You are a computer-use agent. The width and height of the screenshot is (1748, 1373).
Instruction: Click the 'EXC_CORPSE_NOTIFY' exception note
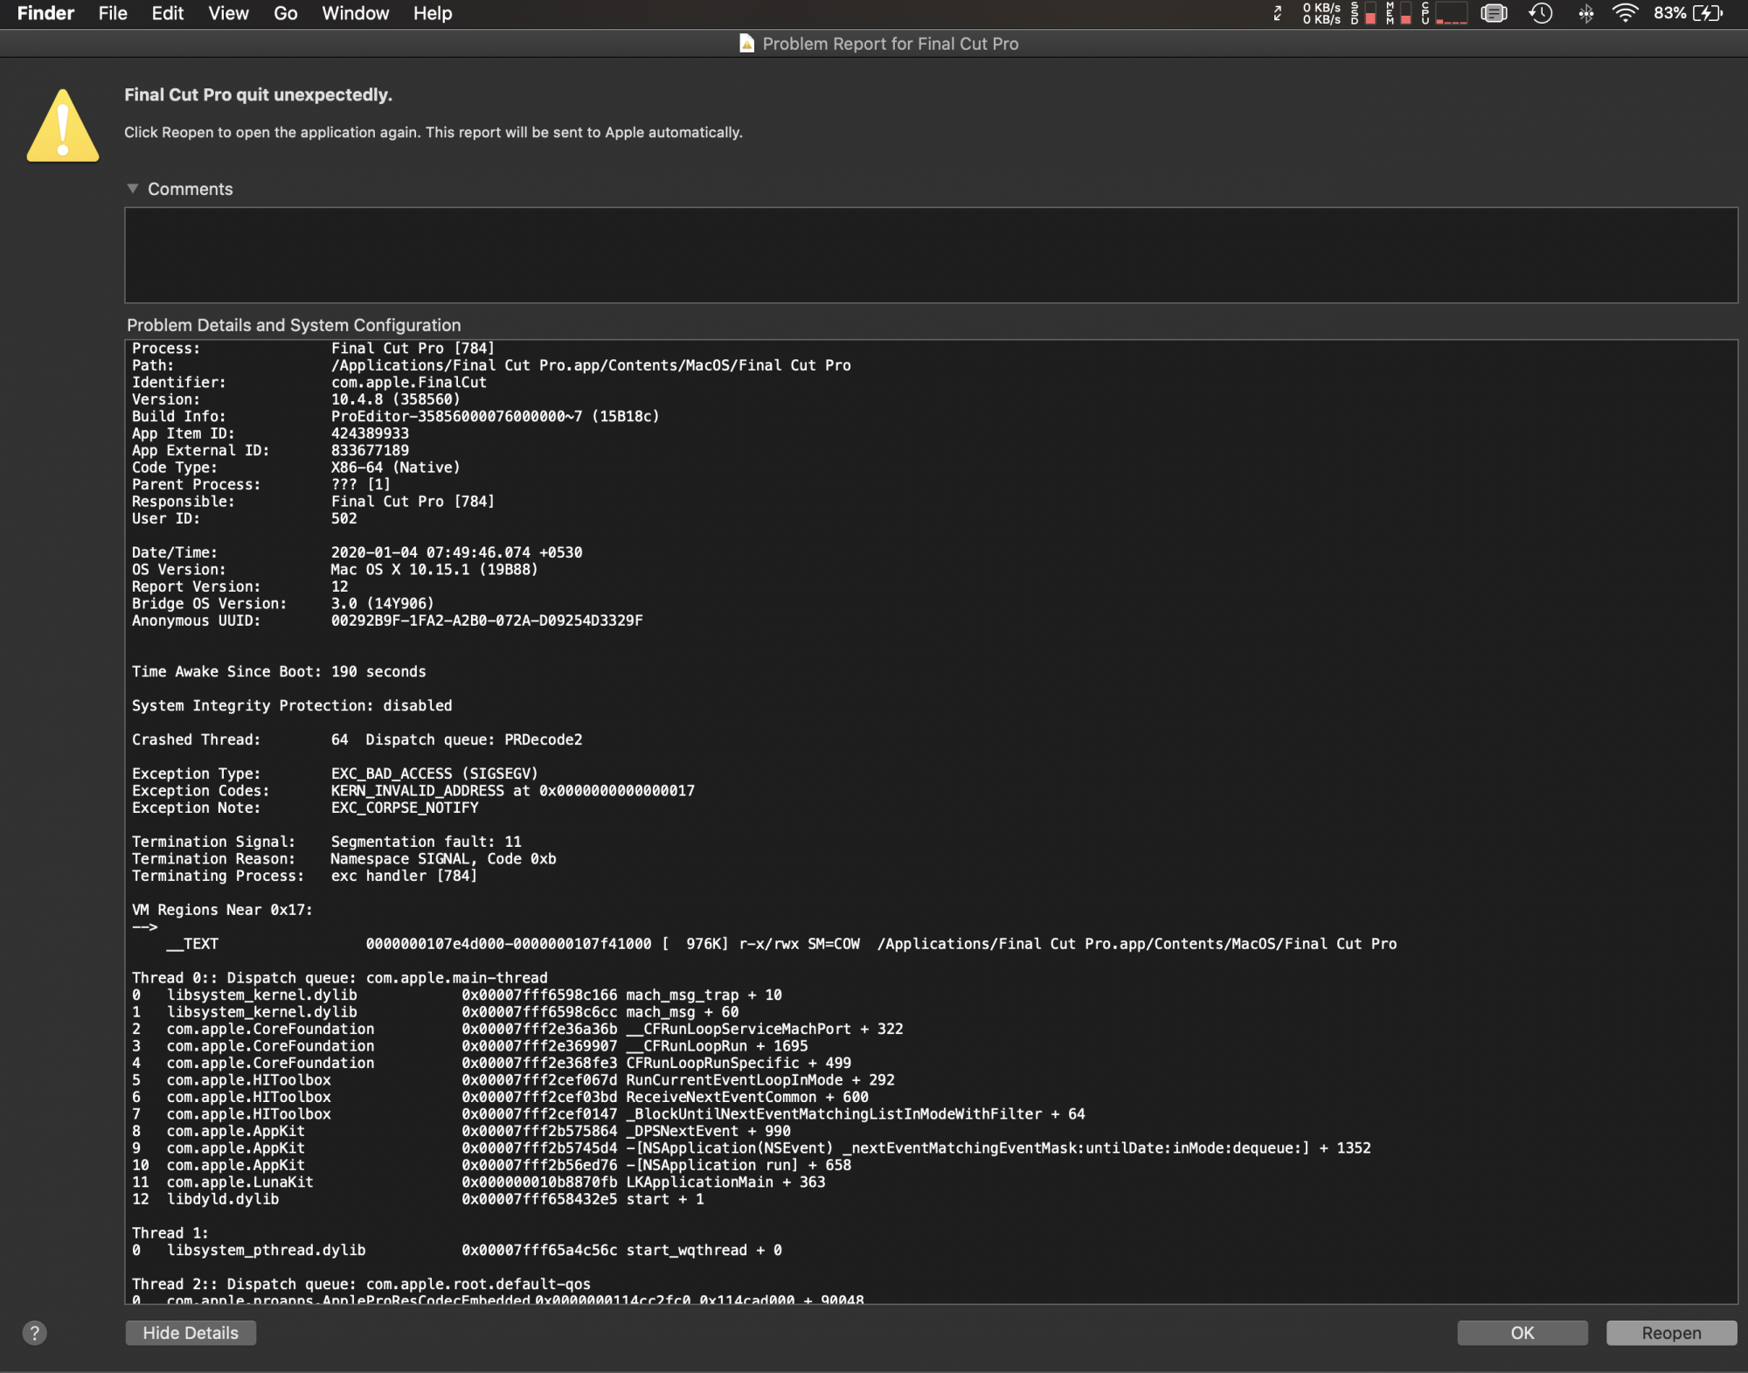[x=405, y=808]
